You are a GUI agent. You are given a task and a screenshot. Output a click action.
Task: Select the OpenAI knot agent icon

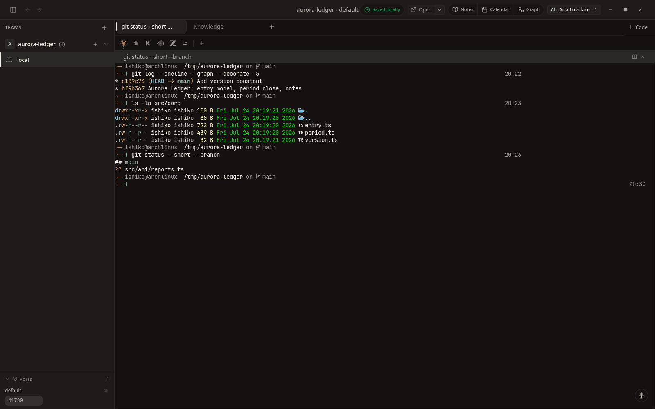pyautogui.click(x=136, y=43)
